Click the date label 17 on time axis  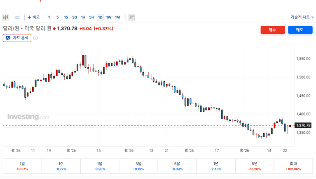click(x=217, y=151)
